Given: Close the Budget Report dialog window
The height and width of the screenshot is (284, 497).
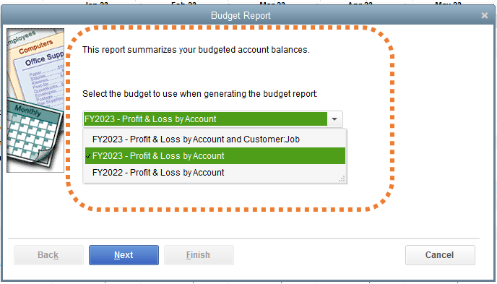Looking at the screenshot, I should (484, 15).
